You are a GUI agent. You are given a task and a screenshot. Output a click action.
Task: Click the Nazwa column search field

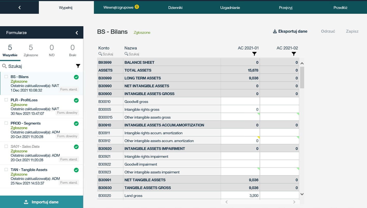[x=134, y=54]
